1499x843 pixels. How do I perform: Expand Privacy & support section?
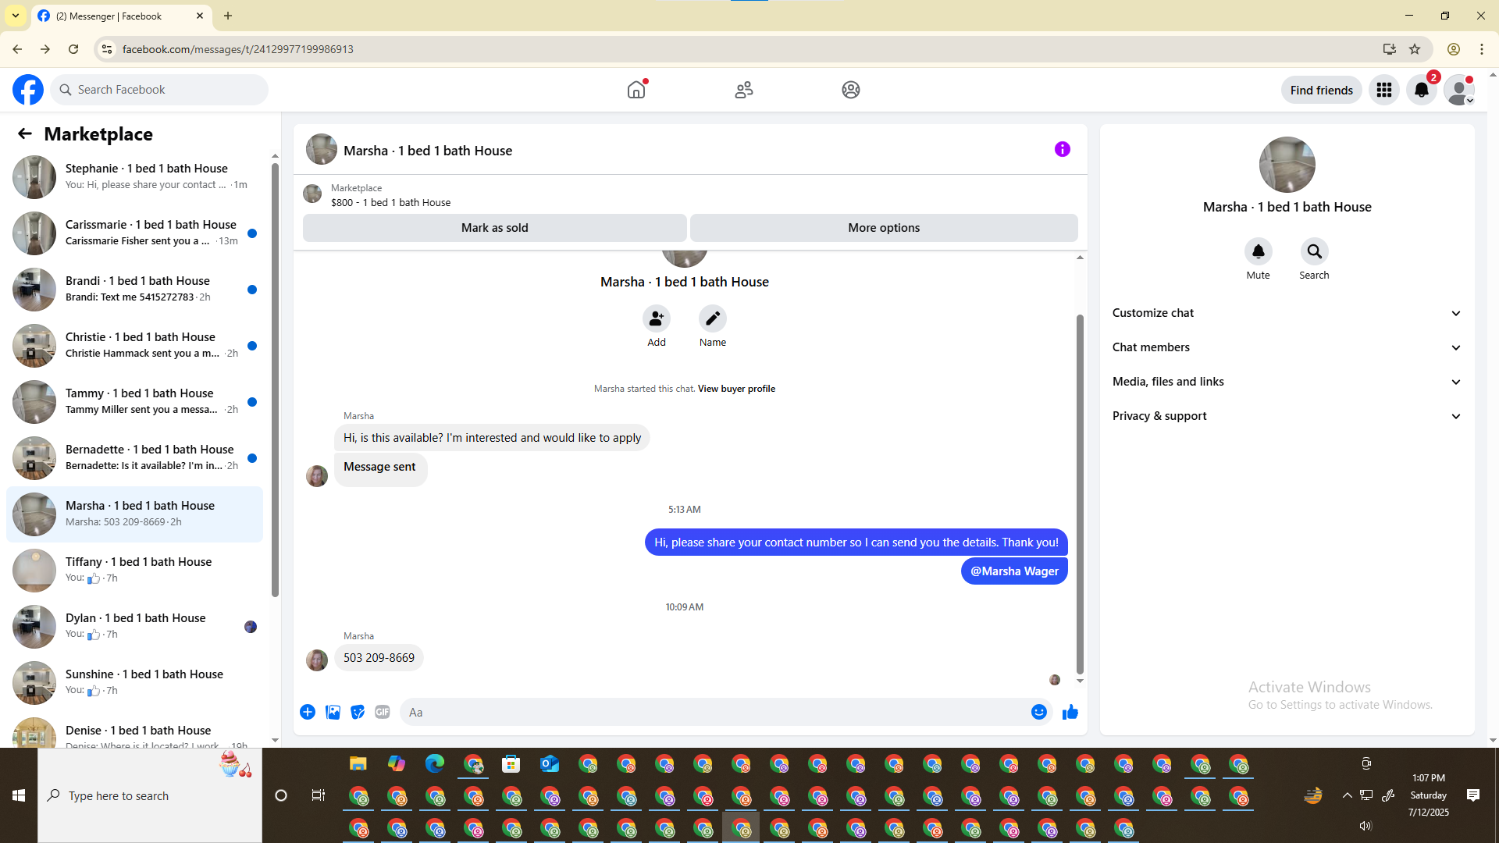(1286, 416)
